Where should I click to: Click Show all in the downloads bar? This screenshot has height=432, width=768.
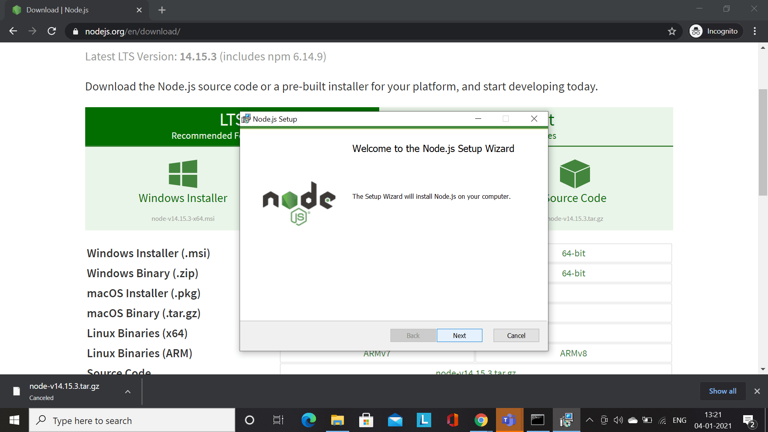tap(722, 391)
